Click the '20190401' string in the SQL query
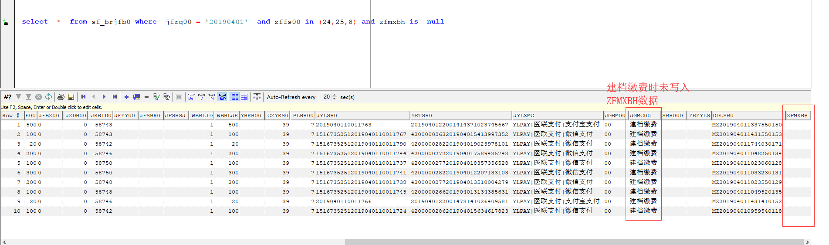 (227, 21)
